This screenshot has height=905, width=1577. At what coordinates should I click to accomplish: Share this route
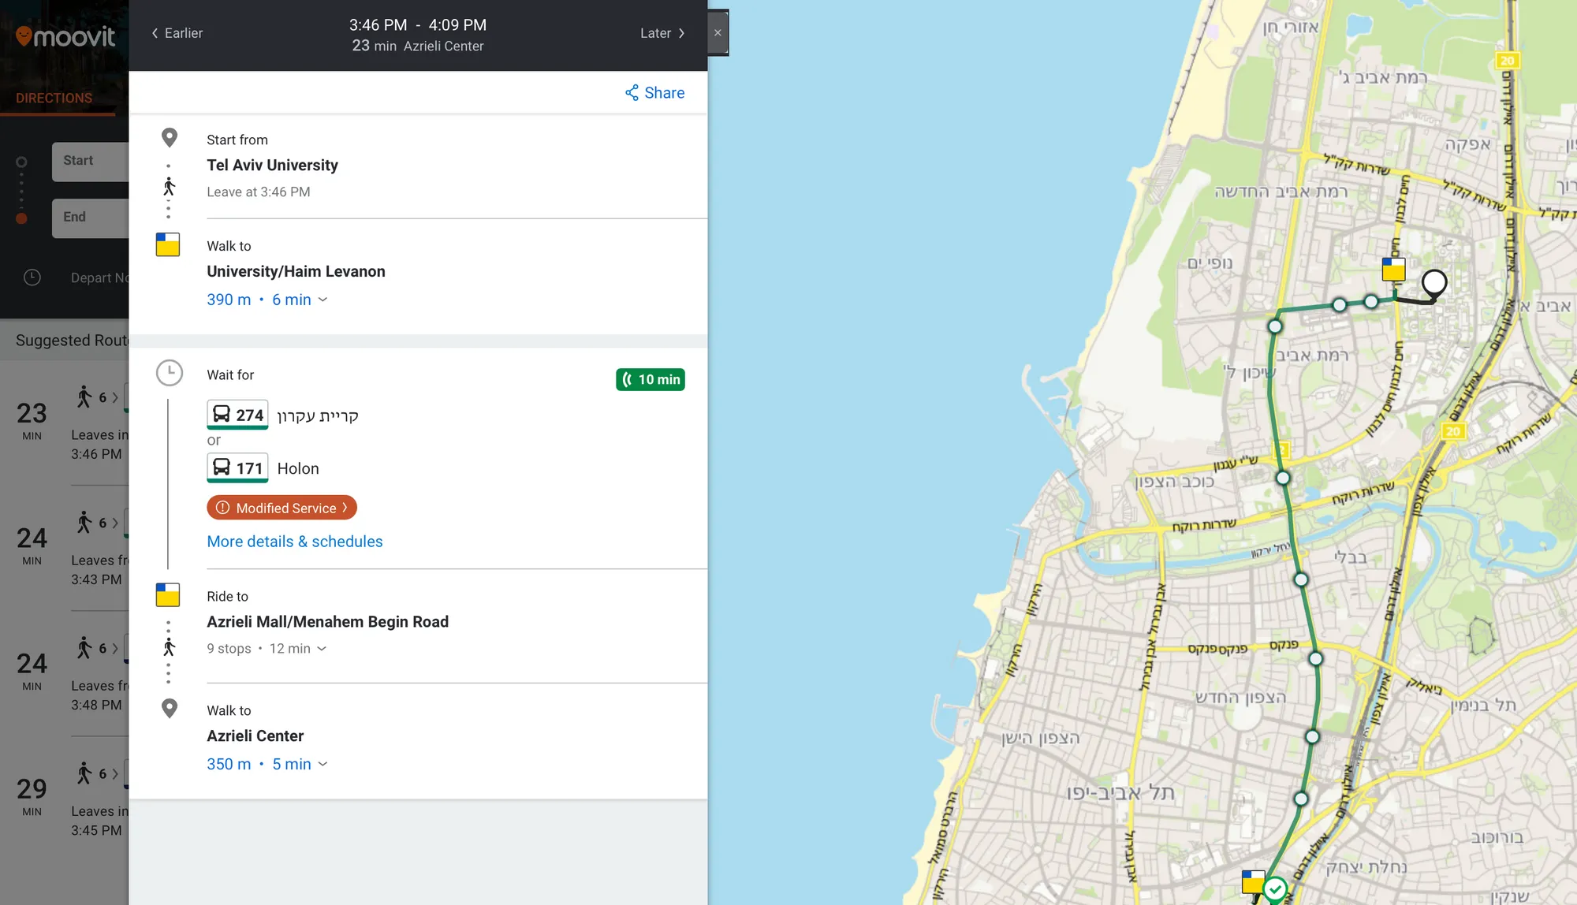click(x=654, y=93)
